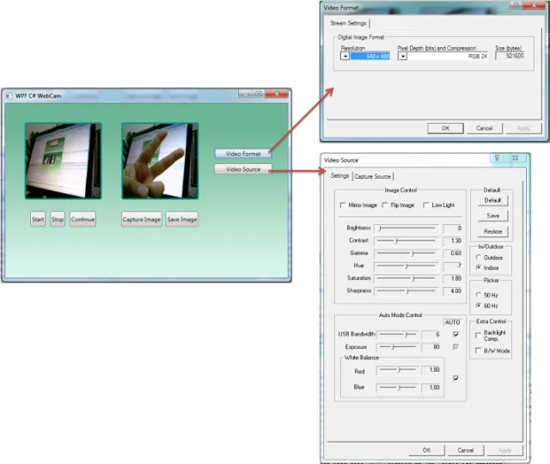Click the Video Format button
This screenshot has height=464, width=550.
(x=243, y=154)
